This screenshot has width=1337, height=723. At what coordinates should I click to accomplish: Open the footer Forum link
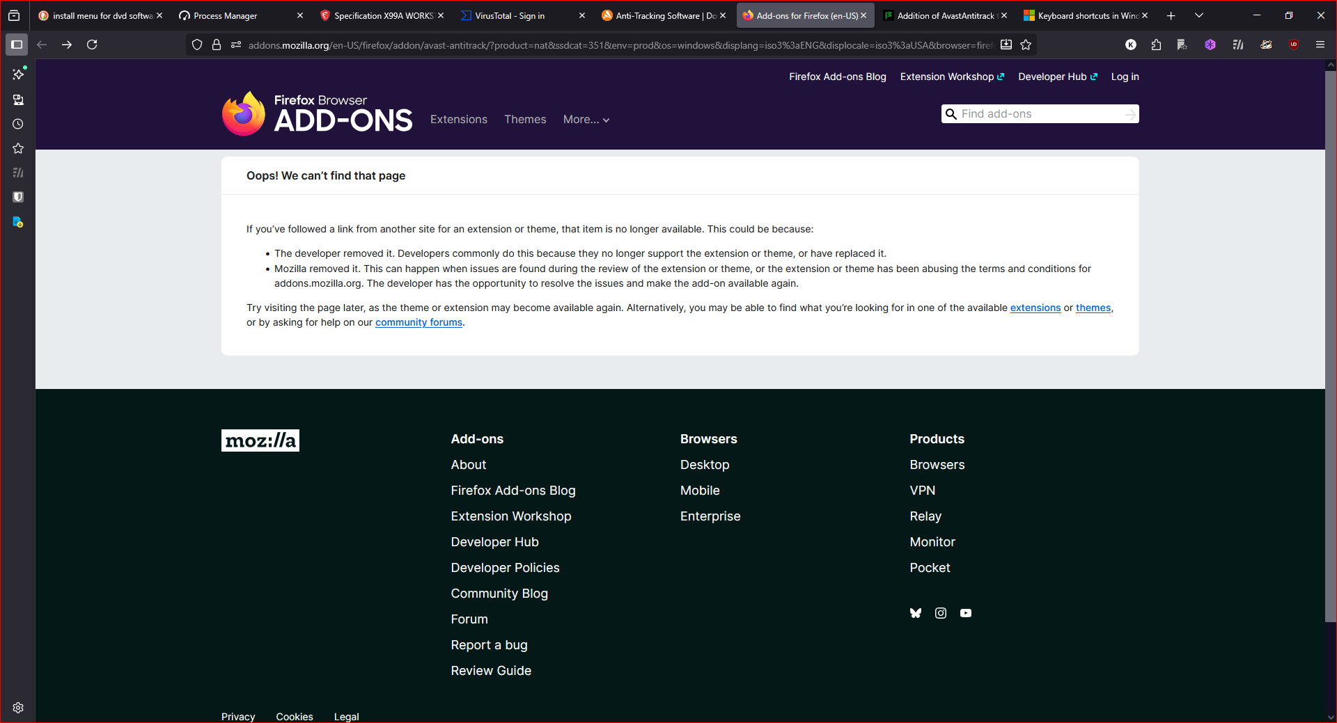(469, 619)
